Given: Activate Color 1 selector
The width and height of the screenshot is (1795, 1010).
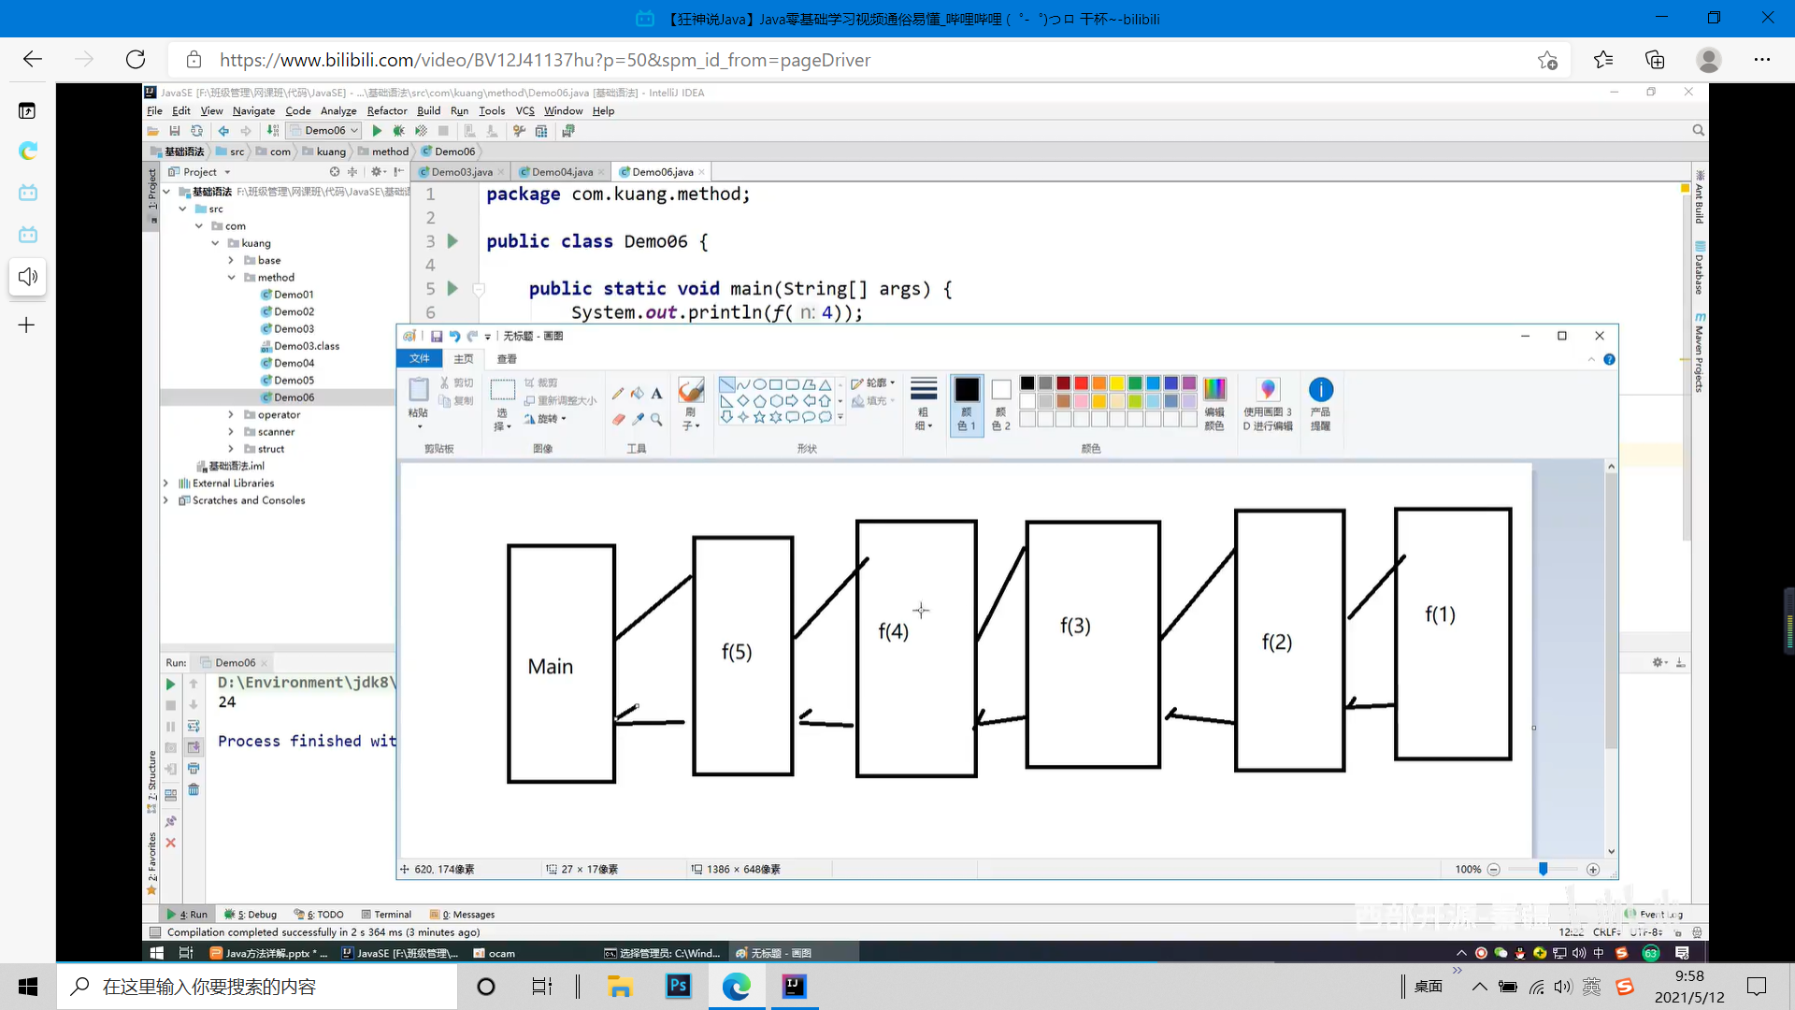Looking at the screenshot, I should click(967, 404).
